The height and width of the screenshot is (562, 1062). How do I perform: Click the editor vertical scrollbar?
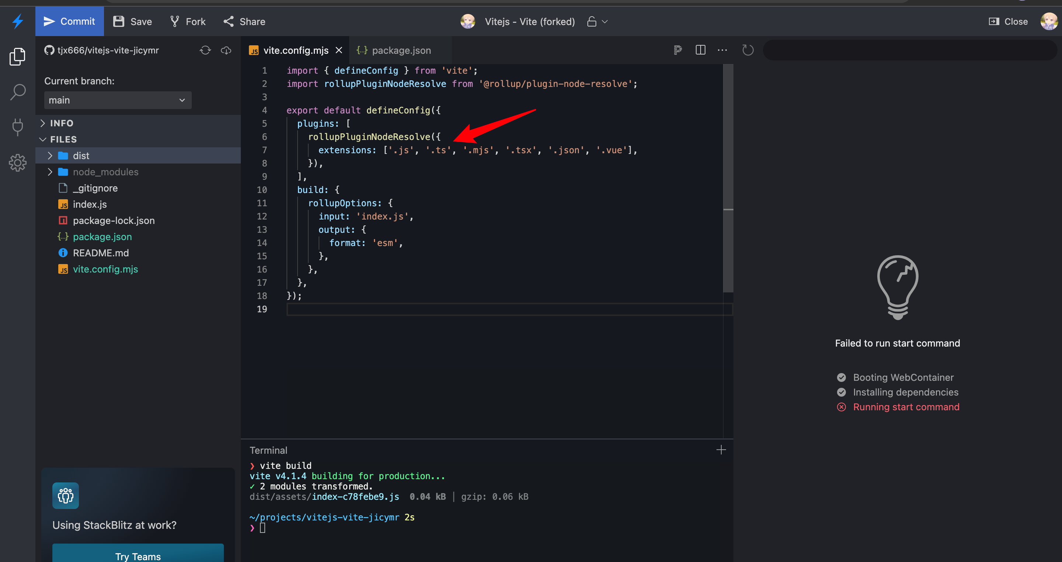[x=728, y=178]
